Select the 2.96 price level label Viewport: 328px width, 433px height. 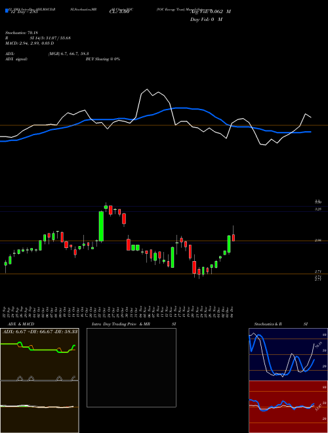[x=318, y=241]
